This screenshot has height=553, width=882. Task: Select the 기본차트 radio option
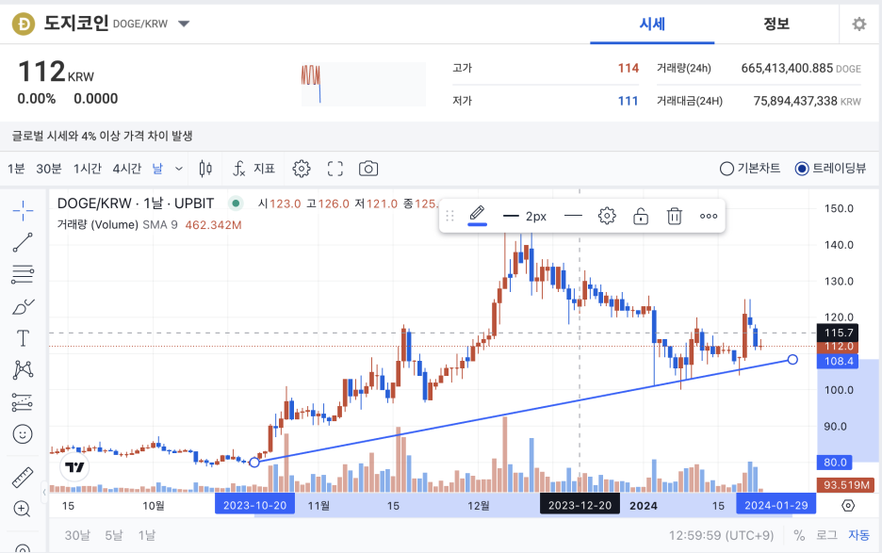[x=750, y=169]
